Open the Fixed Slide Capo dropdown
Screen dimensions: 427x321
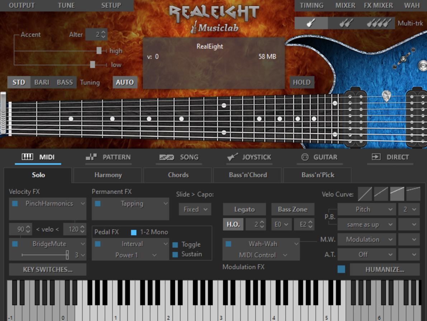tap(195, 209)
